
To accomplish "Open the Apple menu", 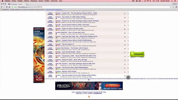I will pyautogui.click(x=3, y=1).
